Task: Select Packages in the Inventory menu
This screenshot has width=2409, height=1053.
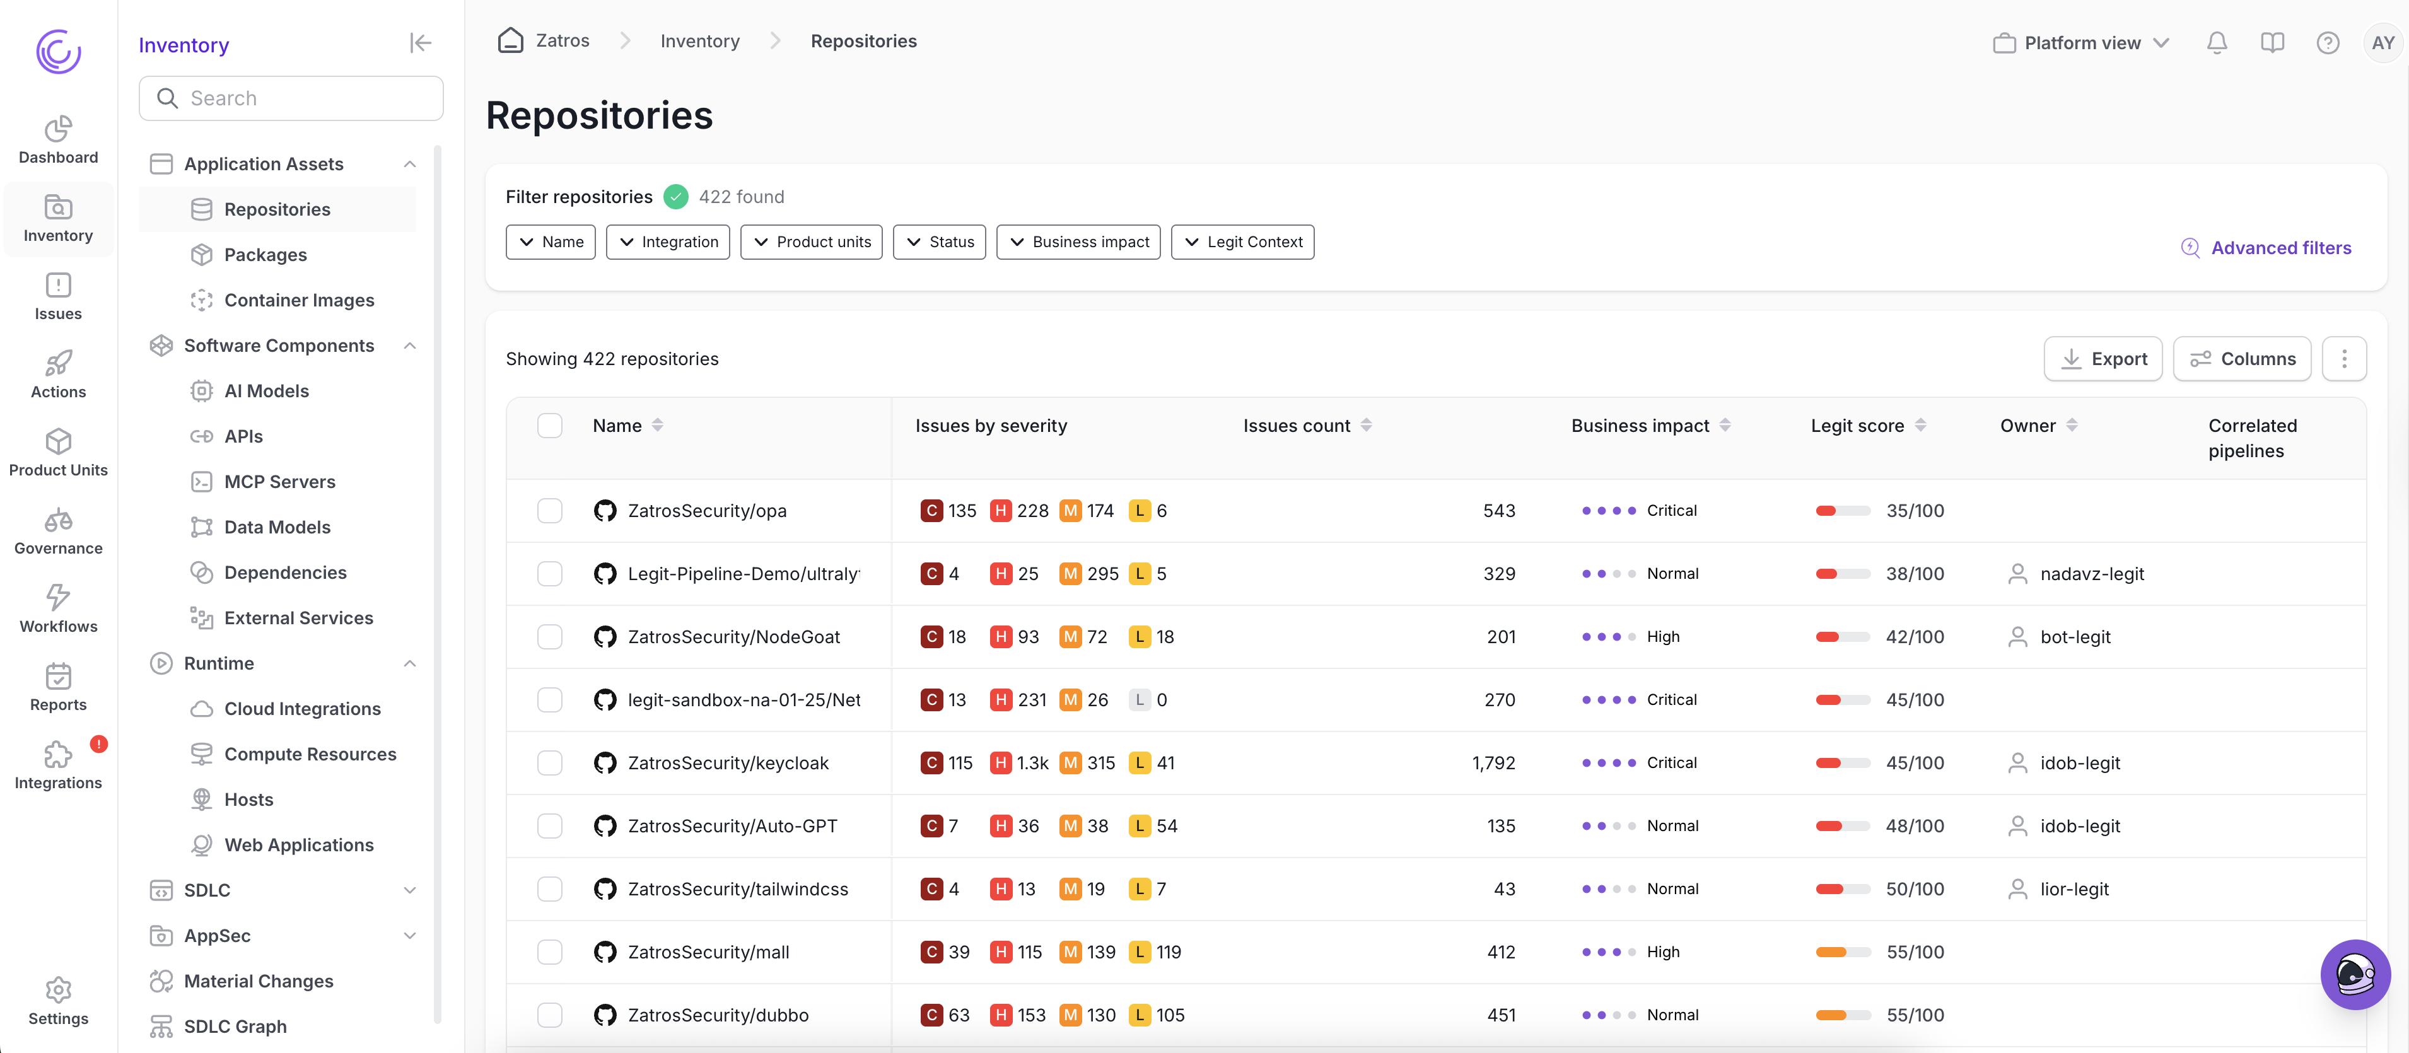Action: (265, 255)
